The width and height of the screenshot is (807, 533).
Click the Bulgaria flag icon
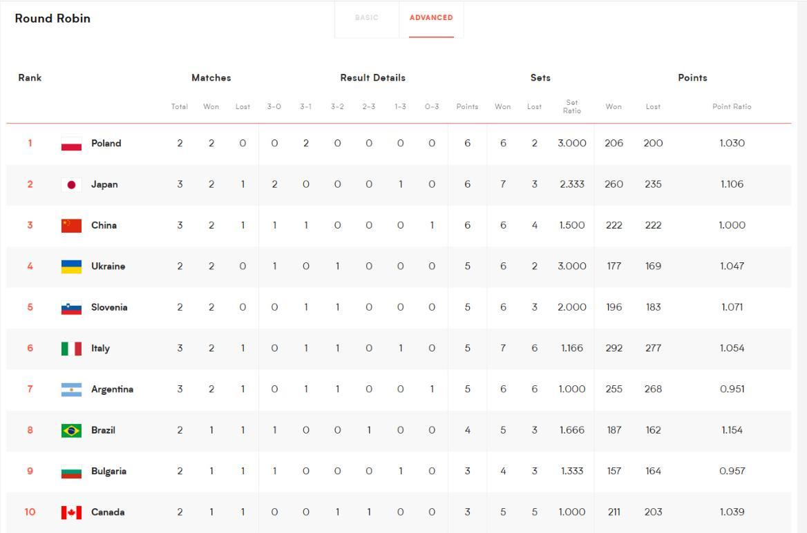[72, 472]
